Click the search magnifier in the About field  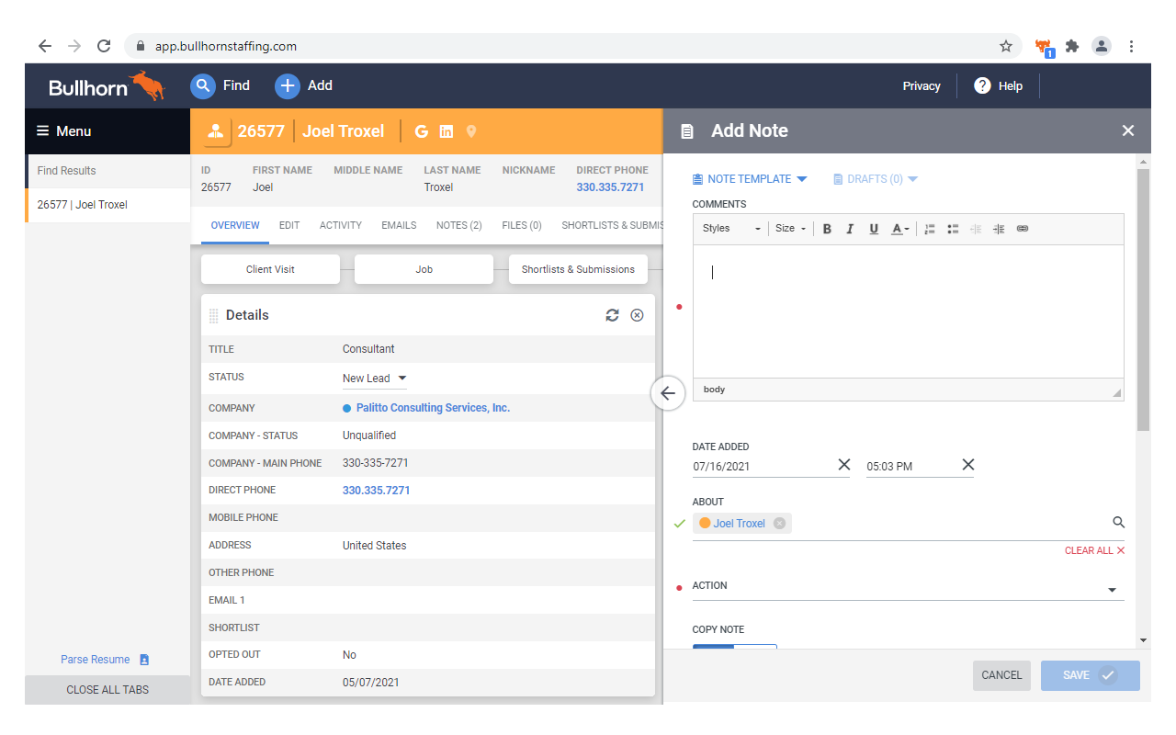1118,523
